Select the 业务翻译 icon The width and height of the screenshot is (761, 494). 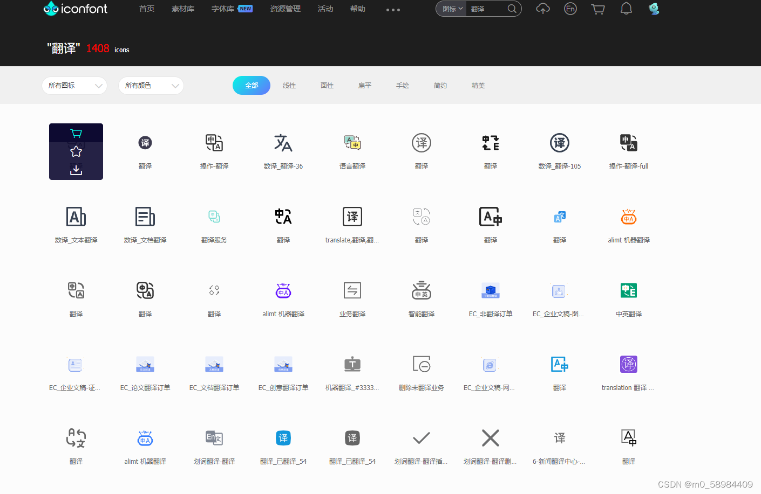click(x=352, y=290)
